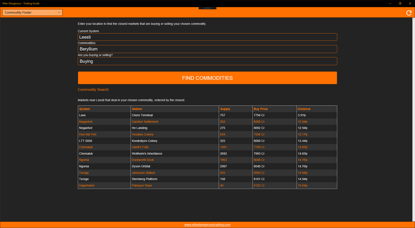Focus the Current System field containing Leesti
415x228 pixels.
(x=207, y=37)
